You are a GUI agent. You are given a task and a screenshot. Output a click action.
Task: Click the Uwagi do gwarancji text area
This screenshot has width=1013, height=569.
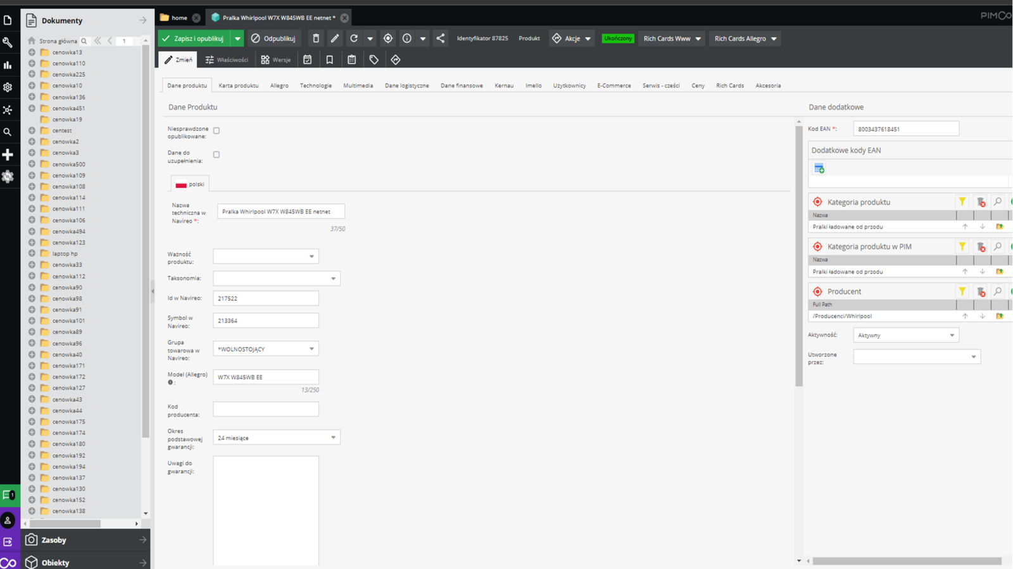tap(266, 511)
